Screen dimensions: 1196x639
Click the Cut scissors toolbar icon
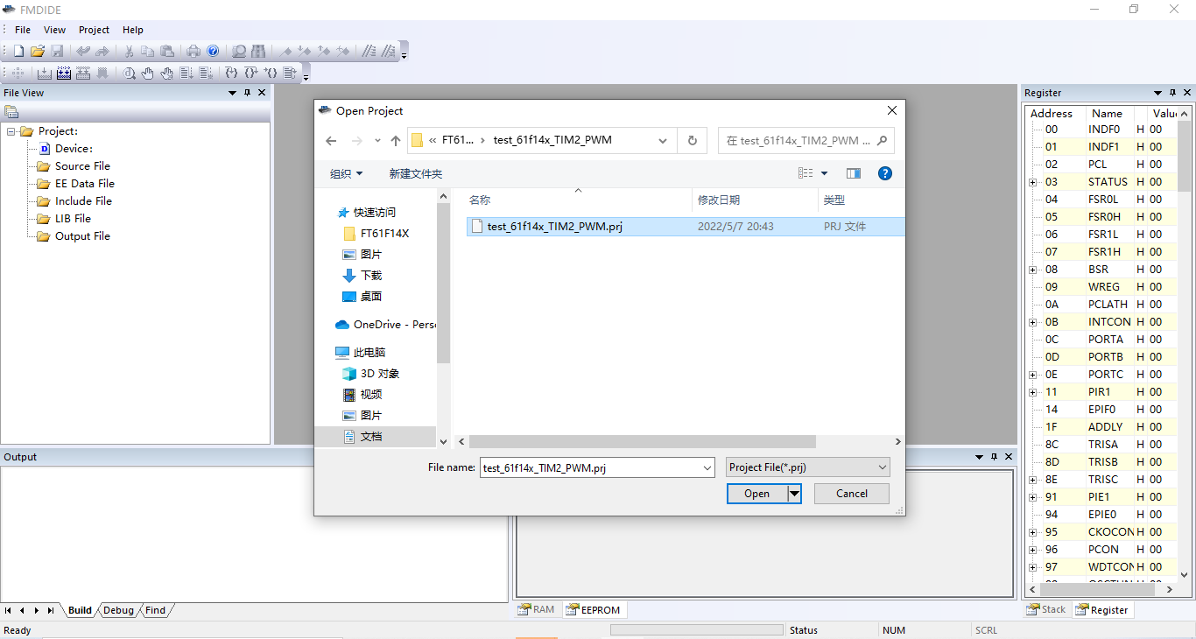[129, 52]
